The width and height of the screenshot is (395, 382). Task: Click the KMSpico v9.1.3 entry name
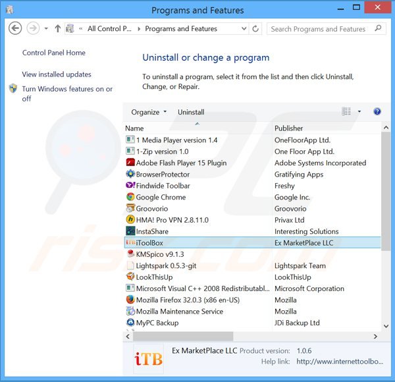pos(160,254)
